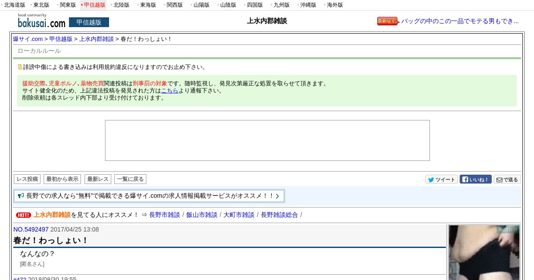The height and width of the screenshot is (280, 534).
Task: Click the thread title 春だ！わっしょい！ heading
Action: coord(51,241)
